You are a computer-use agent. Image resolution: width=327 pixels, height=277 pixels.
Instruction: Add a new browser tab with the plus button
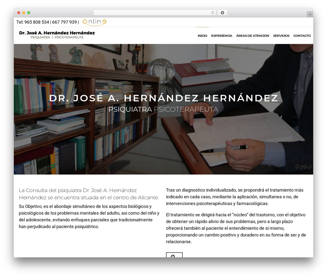[x=310, y=15]
